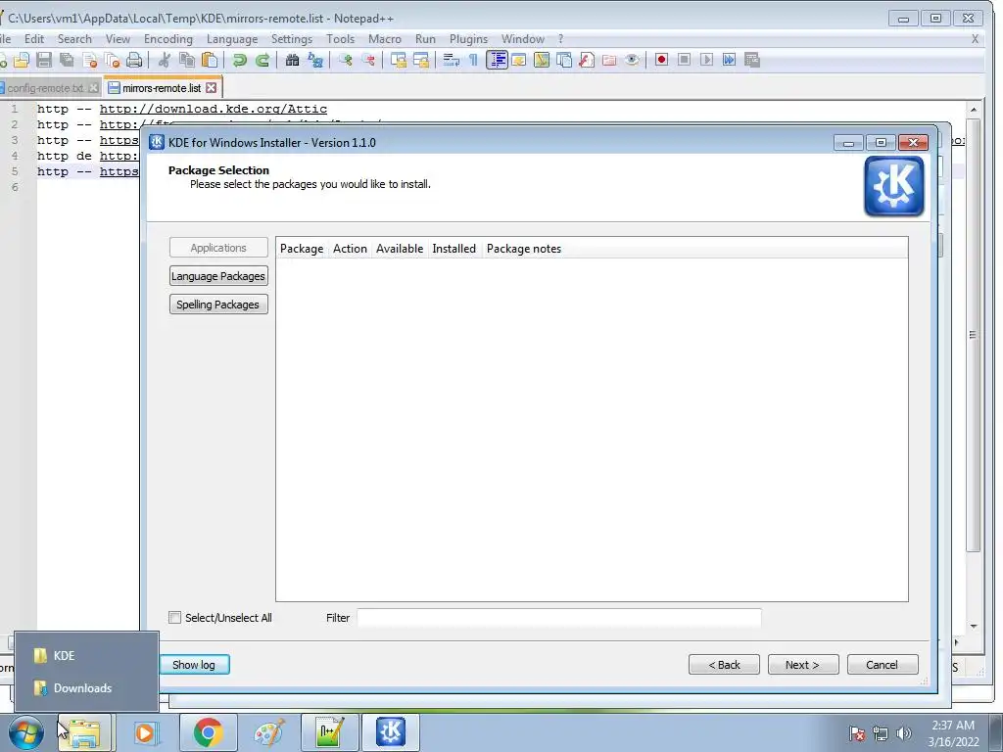Switch to config-remote.txt tab
The width and height of the screenshot is (1003, 752).
tap(45, 87)
